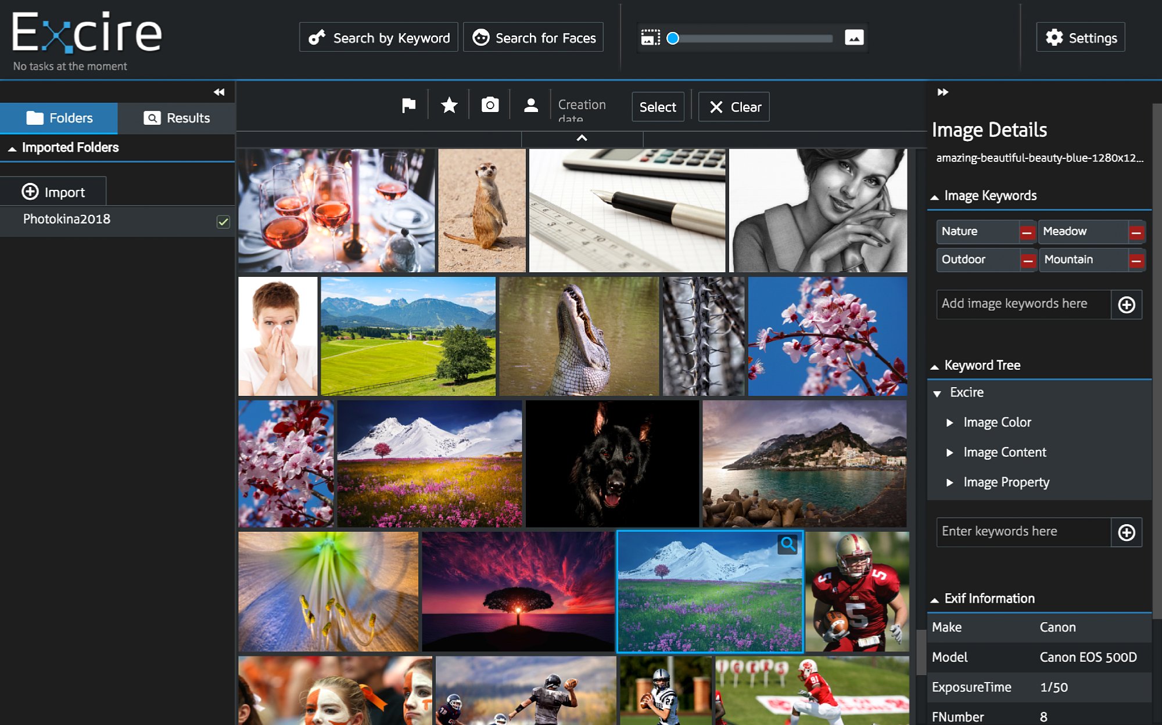
Task: Click the Canon EOS 500D model value
Action: click(1088, 657)
